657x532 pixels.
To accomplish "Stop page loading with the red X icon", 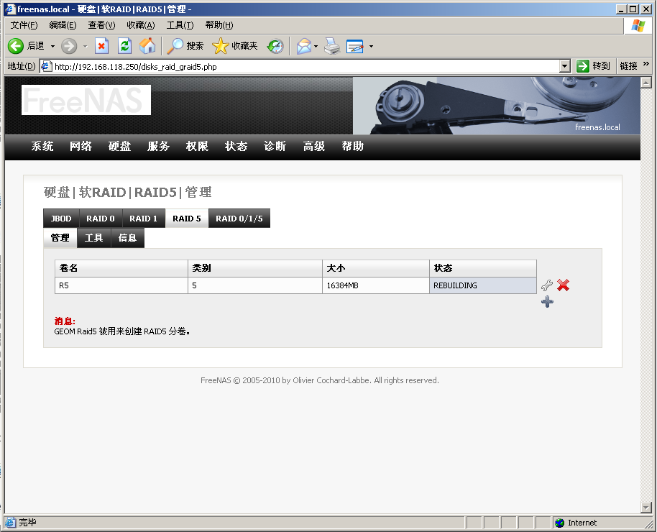I will tap(101, 46).
